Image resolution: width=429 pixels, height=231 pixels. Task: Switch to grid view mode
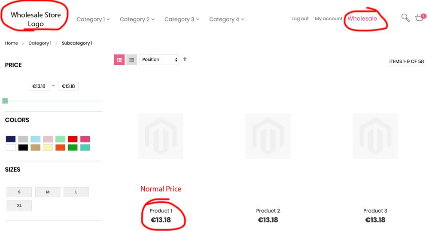tap(119, 60)
